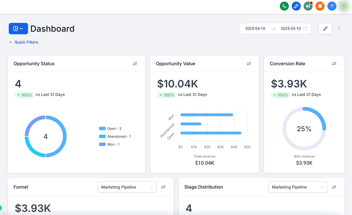The image size is (352, 215).
Task: Open Conversion Rate widget filter settings
Action: 334,64
